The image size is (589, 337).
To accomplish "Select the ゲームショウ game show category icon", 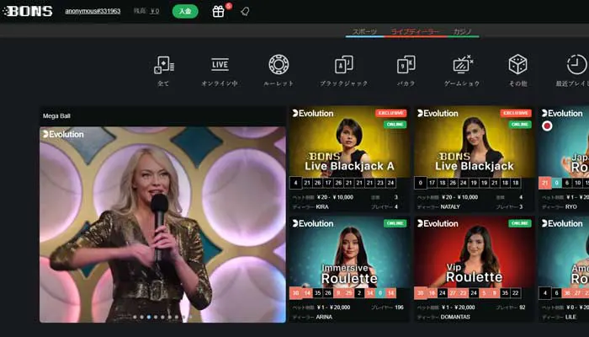I will click(x=463, y=64).
